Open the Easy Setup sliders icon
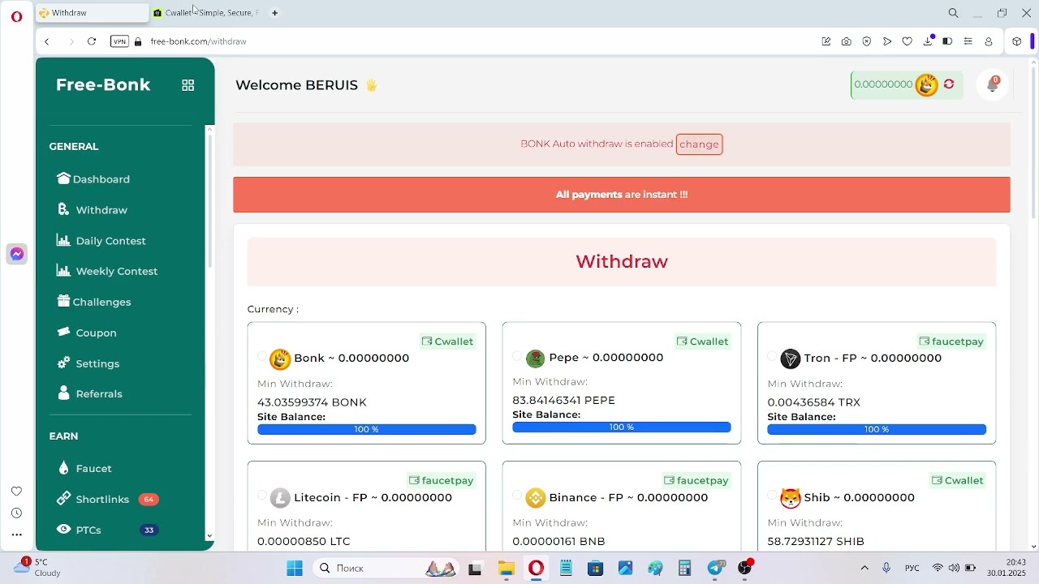This screenshot has width=1039, height=584. click(x=968, y=41)
